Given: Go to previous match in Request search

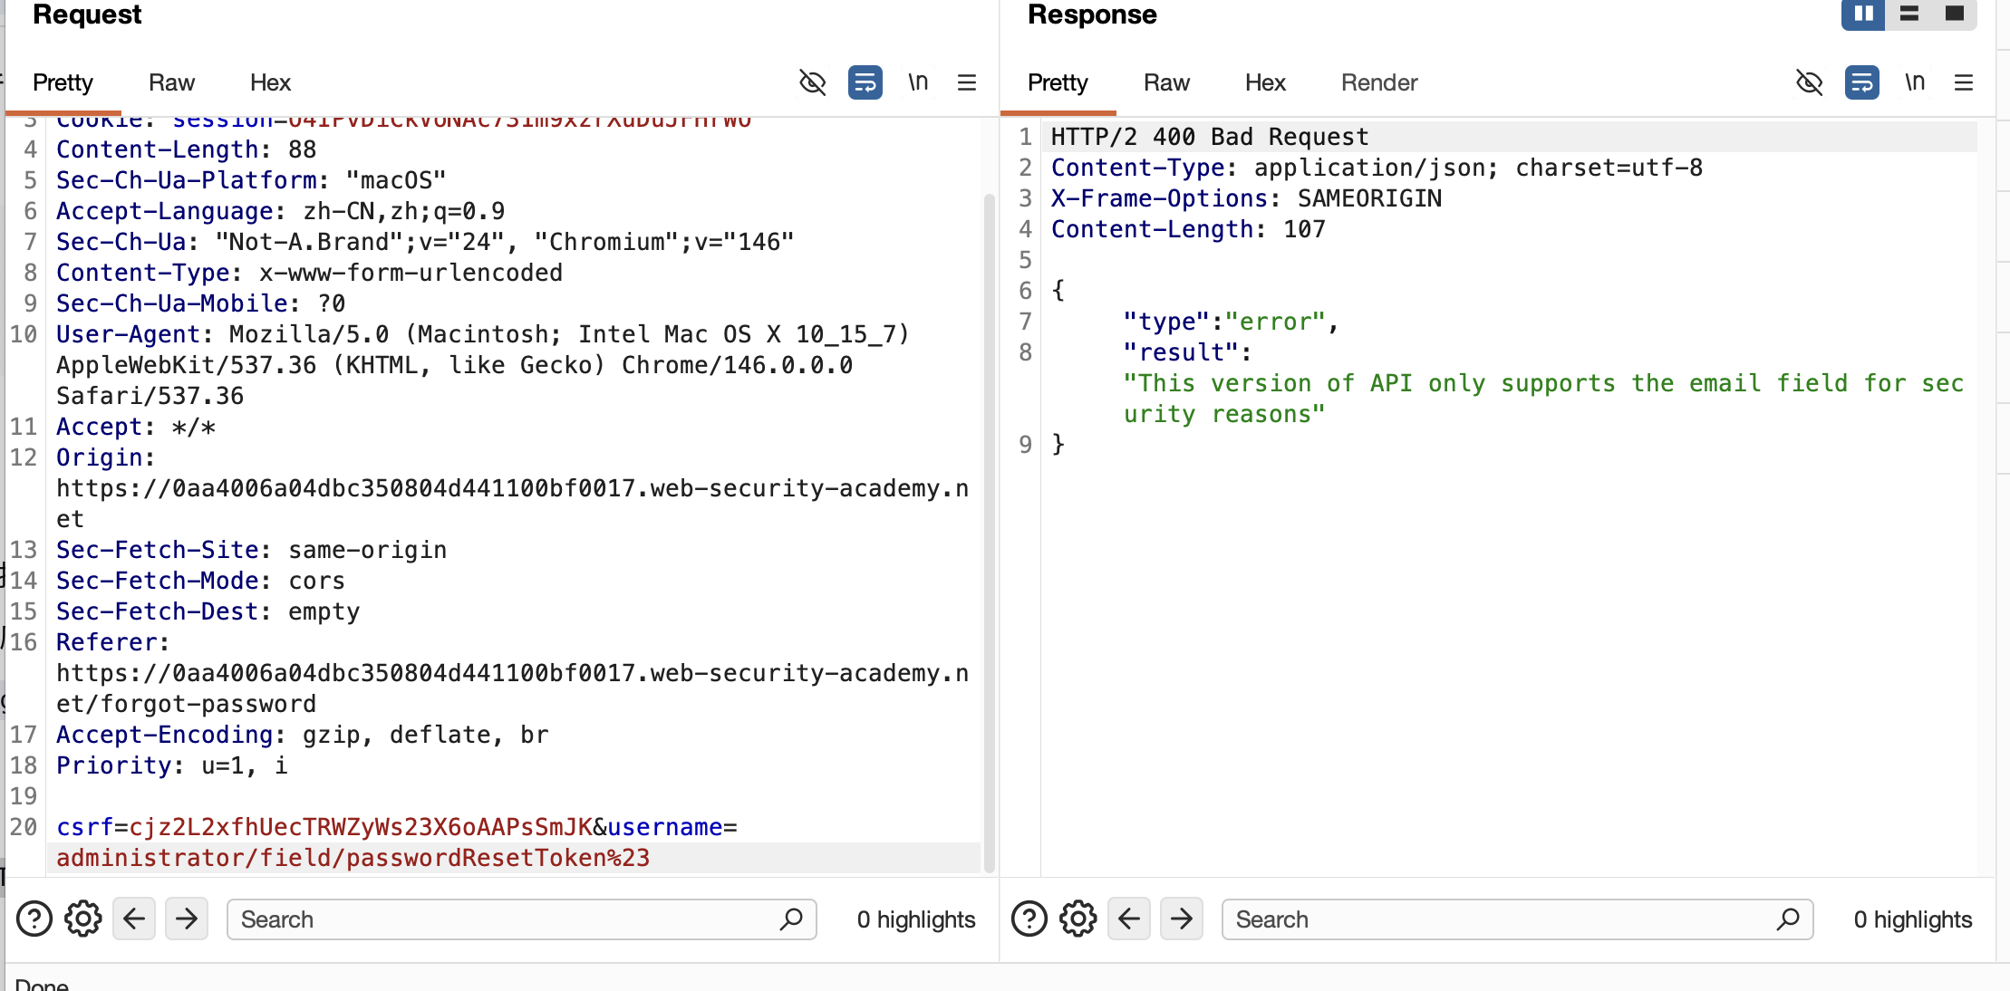Looking at the screenshot, I should coord(134,919).
